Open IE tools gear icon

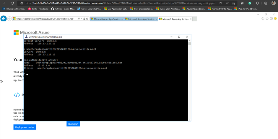271,19
